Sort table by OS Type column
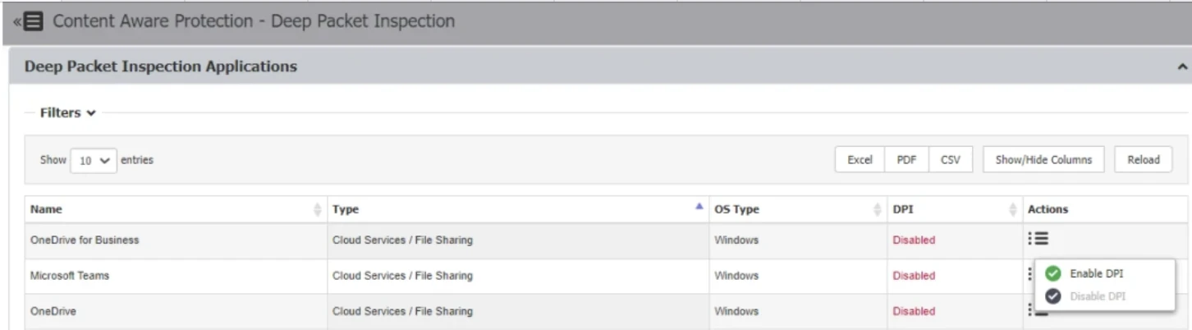1192x330 pixels. (798, 209)
